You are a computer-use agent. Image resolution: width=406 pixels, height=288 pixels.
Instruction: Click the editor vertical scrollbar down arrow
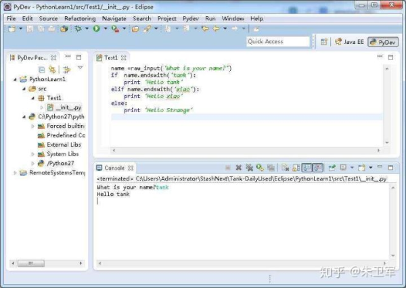coord(387,143)
